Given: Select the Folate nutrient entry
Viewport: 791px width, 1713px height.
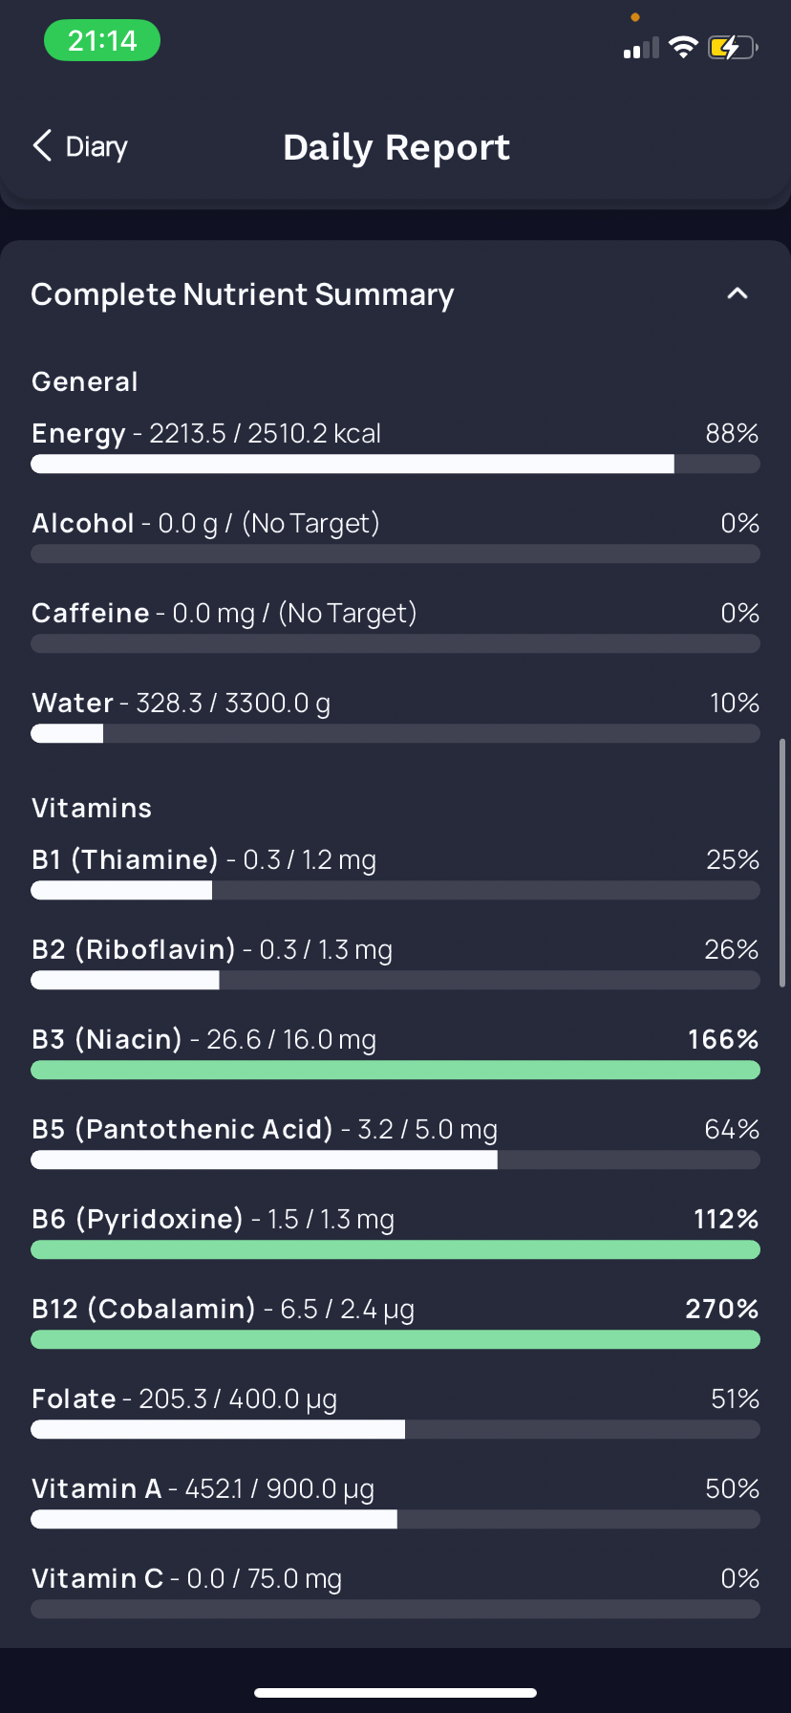Looking at the screenshot, I should click(x=395, y=1411).
